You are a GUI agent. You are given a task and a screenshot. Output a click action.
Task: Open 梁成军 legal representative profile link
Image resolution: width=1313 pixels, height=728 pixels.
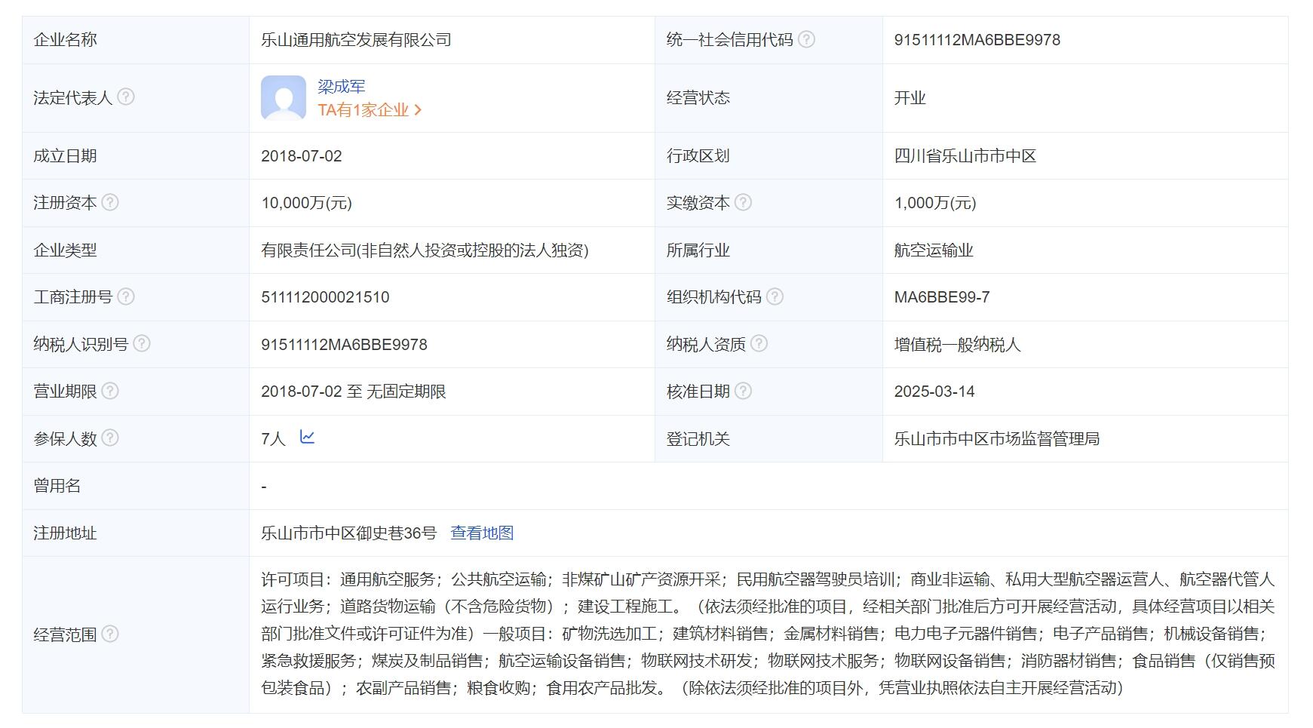[x=341, y=87]
